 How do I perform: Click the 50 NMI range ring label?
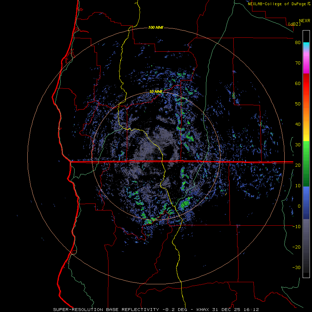tap(156, 92)
